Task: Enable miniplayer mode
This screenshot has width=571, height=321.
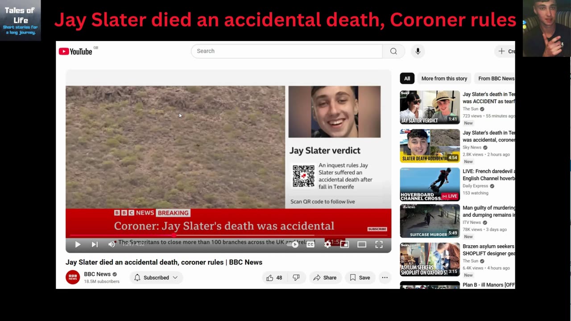Action: click(x=344, y=244)
